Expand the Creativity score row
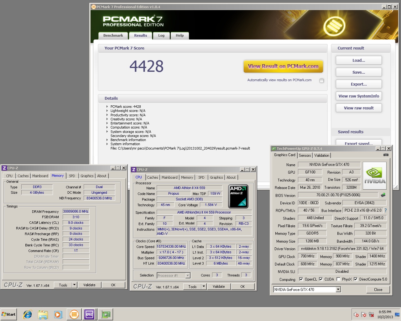This screenshot has height=321, width=401. coord(107,119)
